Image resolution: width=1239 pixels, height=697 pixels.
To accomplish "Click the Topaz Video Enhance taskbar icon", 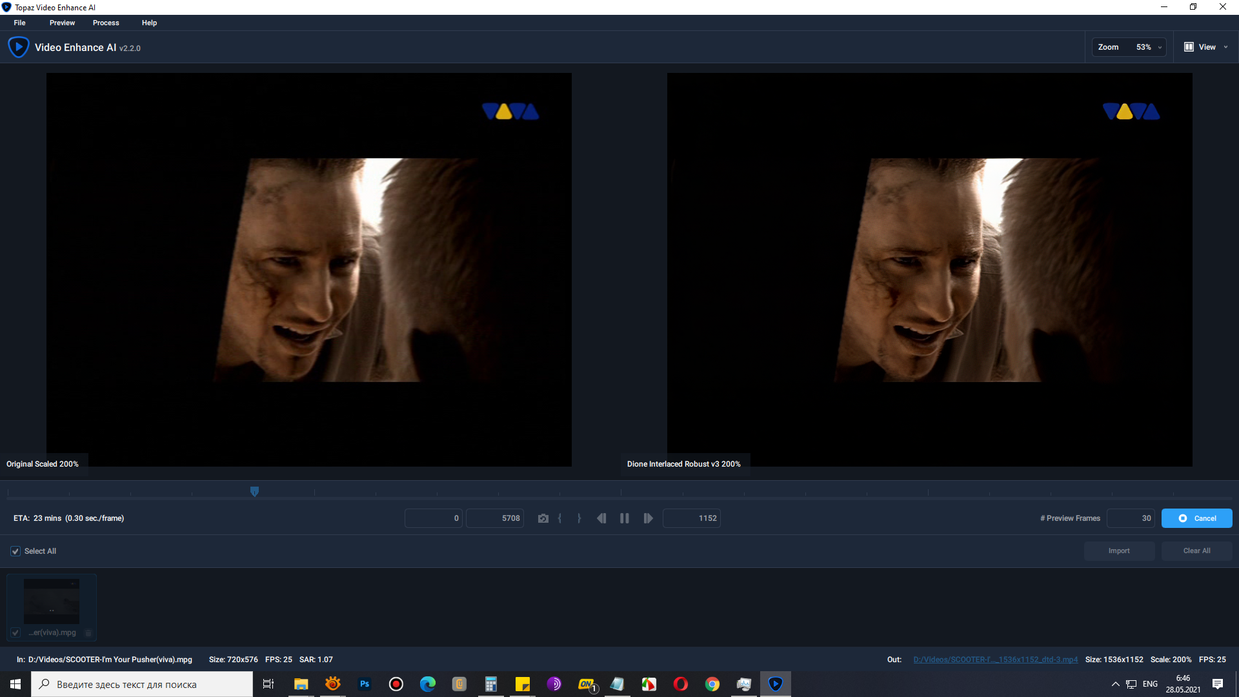I will click(x=776, y=684).
